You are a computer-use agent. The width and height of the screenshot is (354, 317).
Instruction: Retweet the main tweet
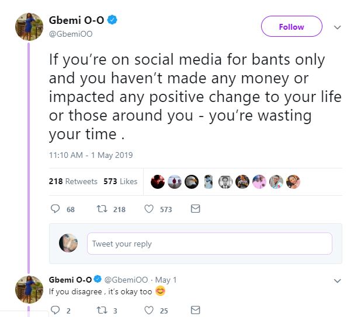(100, 209)
